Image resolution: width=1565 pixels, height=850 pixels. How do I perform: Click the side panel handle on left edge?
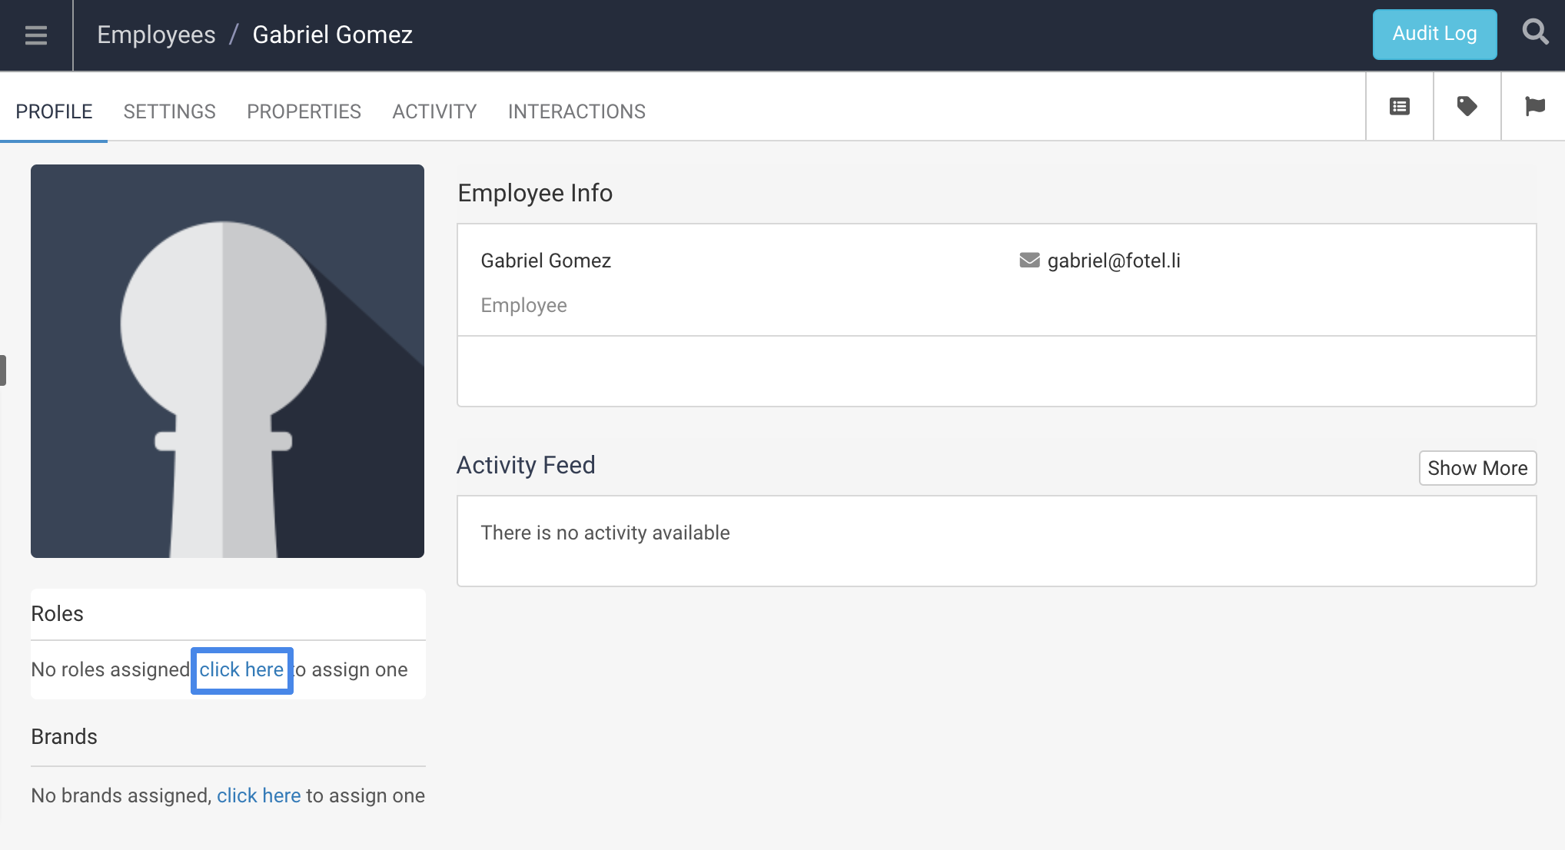click(3, 370)
